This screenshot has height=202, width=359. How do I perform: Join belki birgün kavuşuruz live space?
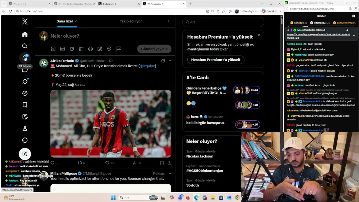[247, 125]
